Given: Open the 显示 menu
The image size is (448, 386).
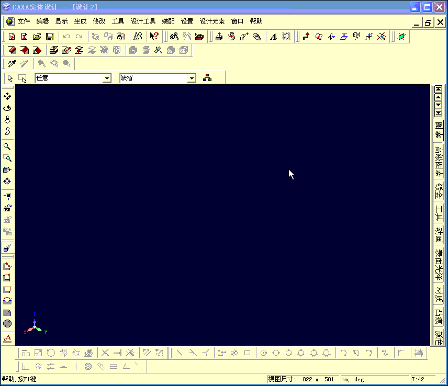Looking at the screenshot, I should [61, 21].
